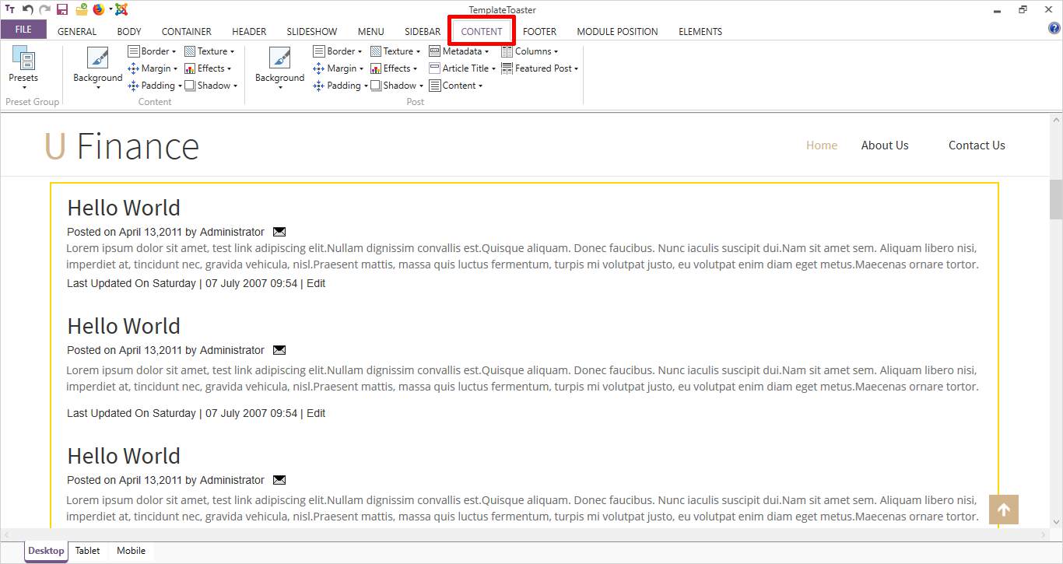Click the Firefox browser preview icon

tap(99, 9)
